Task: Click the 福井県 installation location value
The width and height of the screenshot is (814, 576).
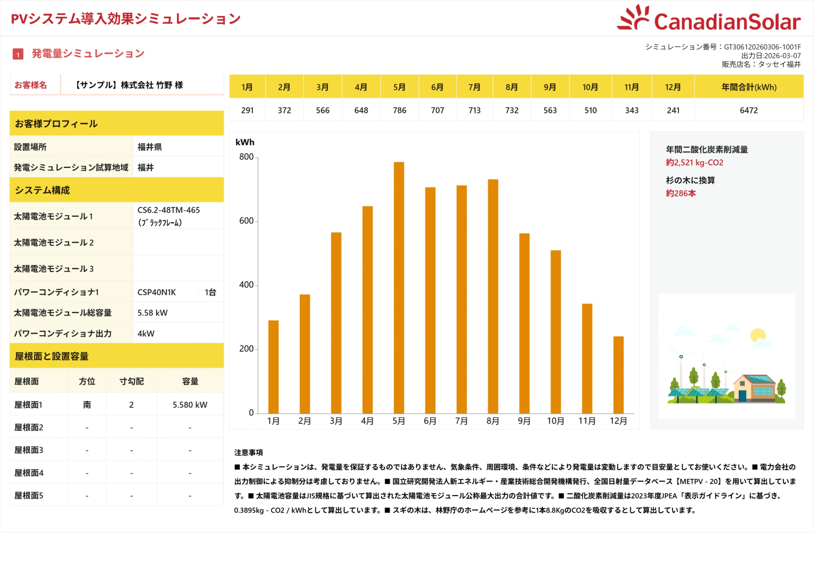Action: pyautogui.click(x=150, y=147)
